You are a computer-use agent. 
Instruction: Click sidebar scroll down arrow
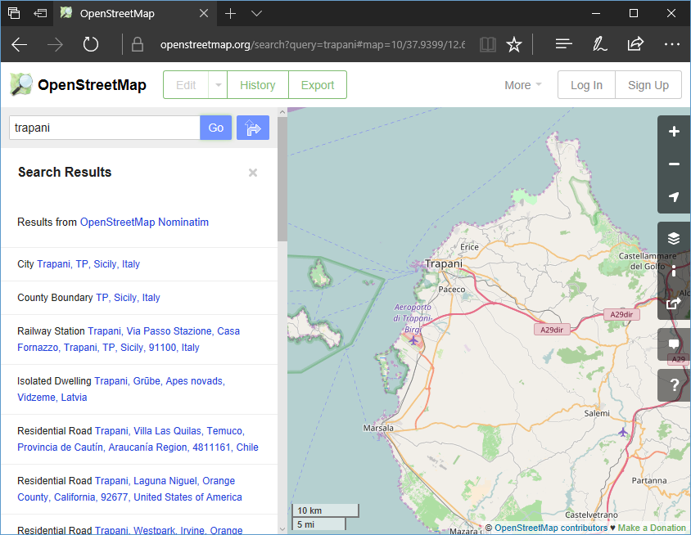coord(282,528)
